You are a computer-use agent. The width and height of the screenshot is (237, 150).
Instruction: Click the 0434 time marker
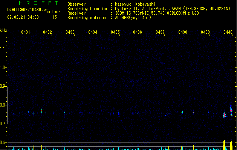click(x=93, y=32)
